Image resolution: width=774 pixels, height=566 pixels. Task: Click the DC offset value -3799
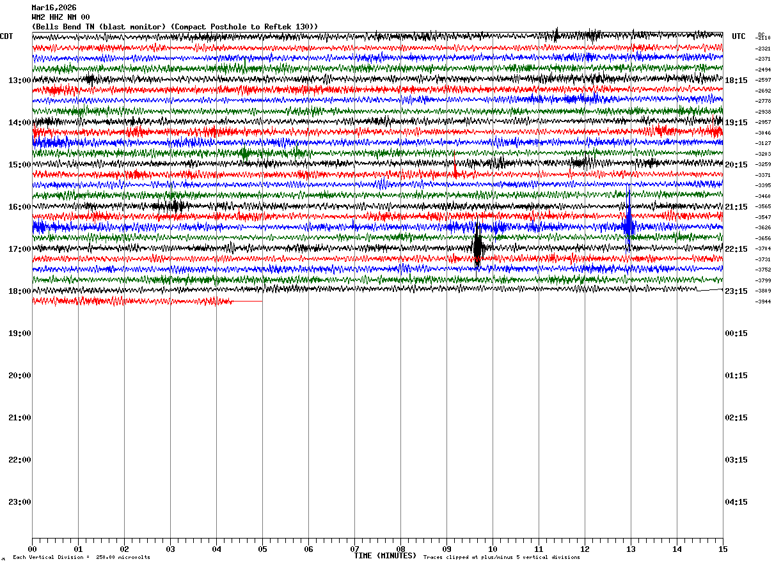[763, 280]
